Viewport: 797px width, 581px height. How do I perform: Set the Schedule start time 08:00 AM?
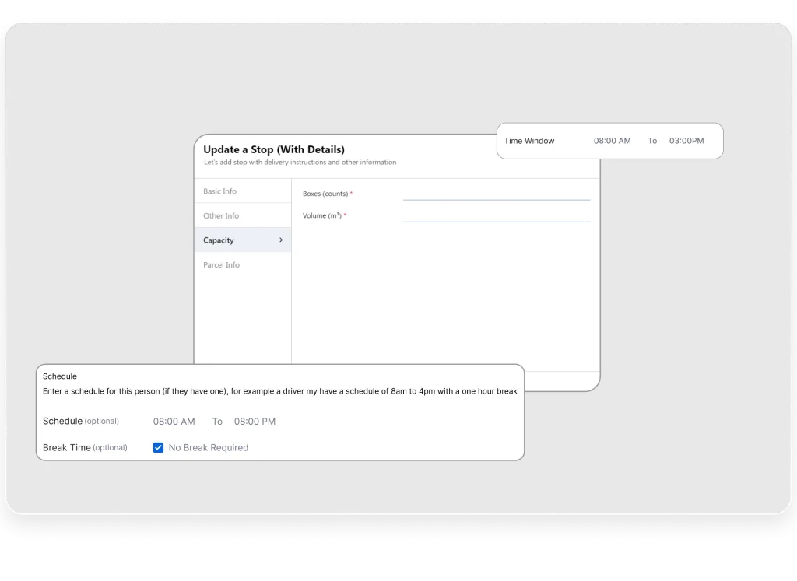tap(174, 422)
